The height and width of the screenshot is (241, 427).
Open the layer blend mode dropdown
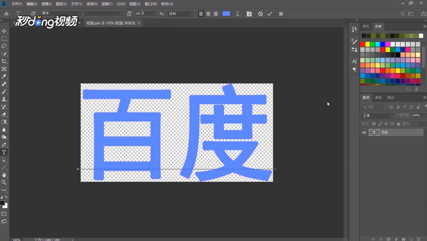[377, 116]
